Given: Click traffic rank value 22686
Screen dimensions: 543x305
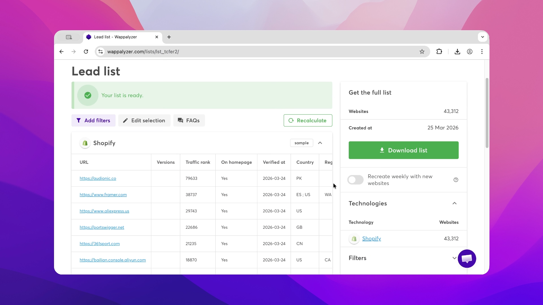Looking at the screenshot, I should (191, 228).
